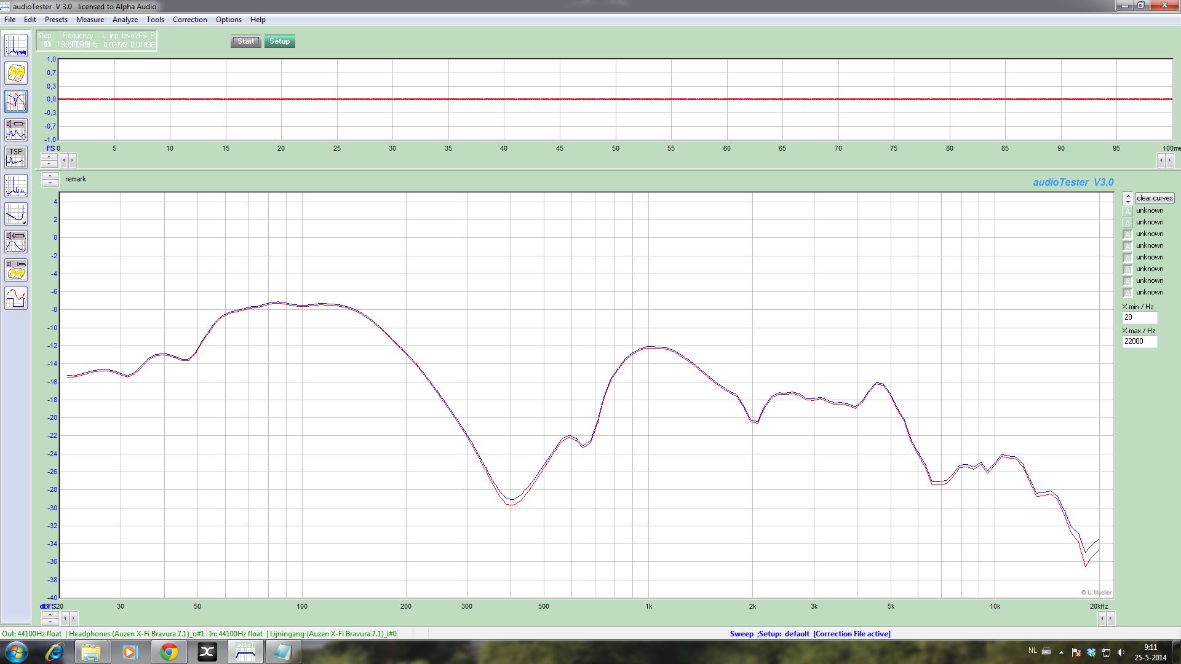The height and width of the screenshot is (664, 1181).
Task: Toggle the second 'unknown' curve A button
Action: (x=1127, y=223)
